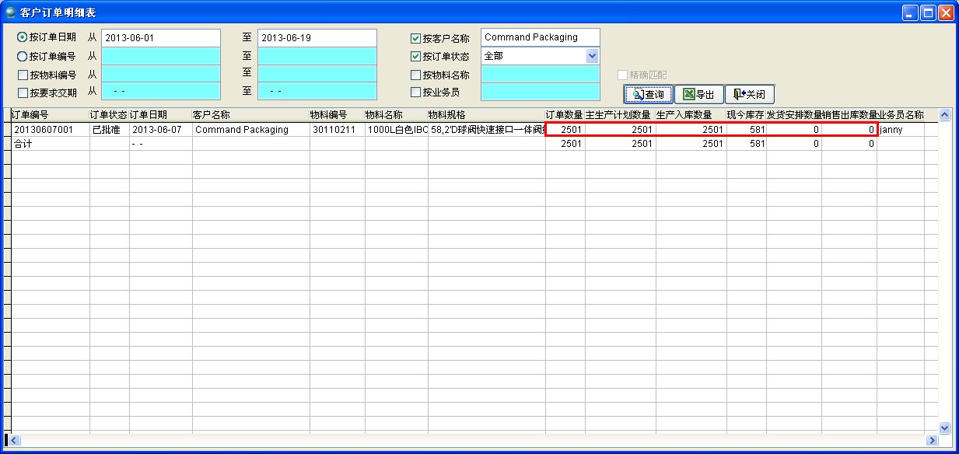Screen dimensions: 959x454
Task: Click the 现今库存 column header
Action: 746,115
